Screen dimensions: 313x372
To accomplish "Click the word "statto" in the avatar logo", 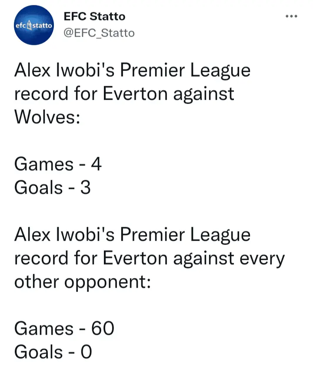I will pyautogui.click(x=43, y=26).
